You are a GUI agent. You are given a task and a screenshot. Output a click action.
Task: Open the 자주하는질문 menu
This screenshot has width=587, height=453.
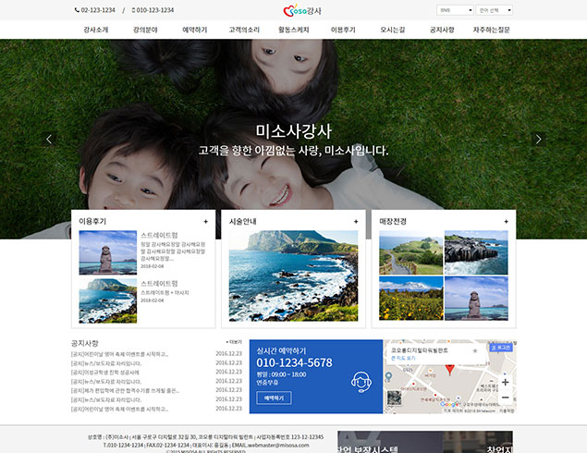(491, 30)
